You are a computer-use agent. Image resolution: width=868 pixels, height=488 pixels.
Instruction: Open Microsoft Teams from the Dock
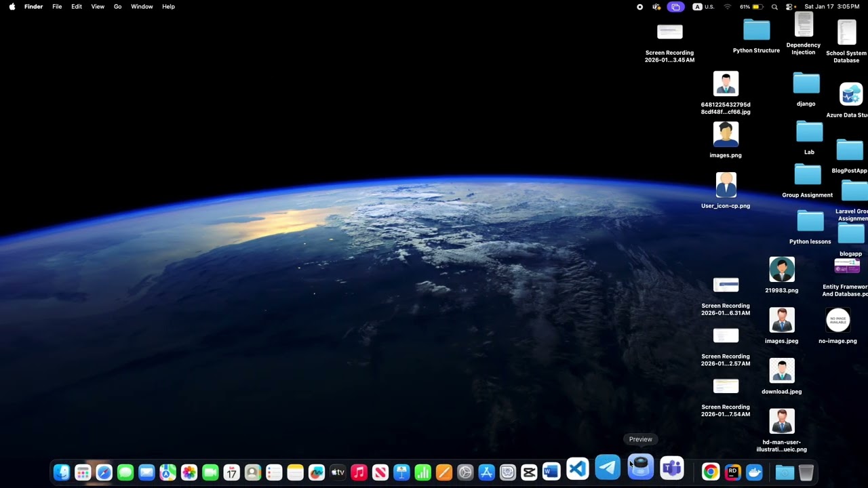(x=672, y=468)
